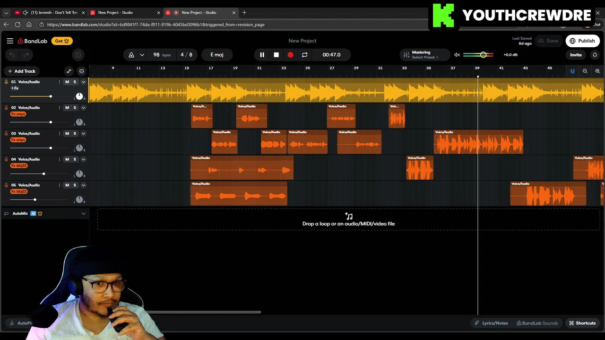Solo track 01 Voice/Audio
The height and width of the screenshot is (340, 605).
tap(75, 82)
